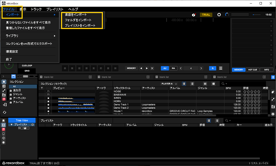Click list view icon in playlist pane
This screenshot has width=276, height=166.
click(x=217, y=121)
